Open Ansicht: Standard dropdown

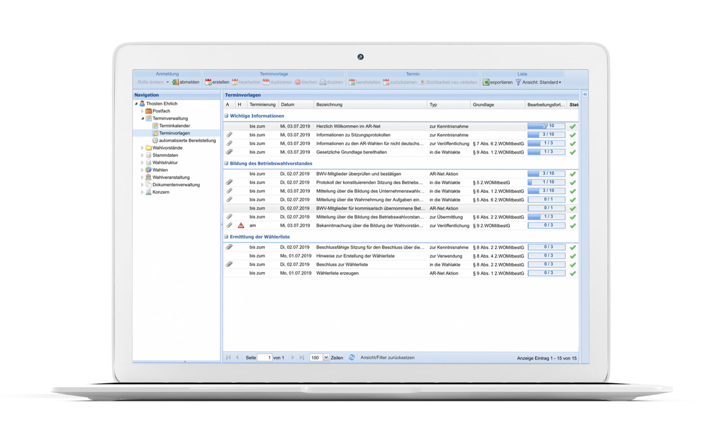pos(541,82)
